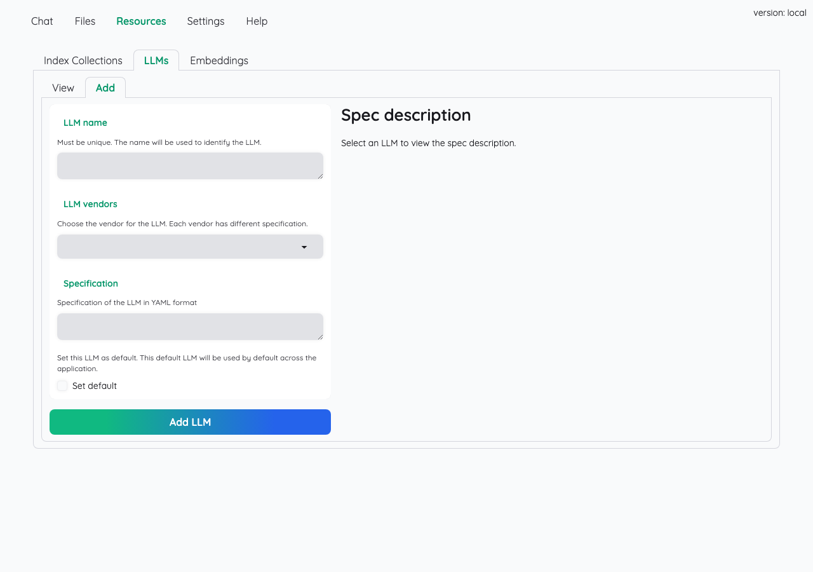813x572 pixels.
Task: Click the 'version: local' label
Action: [x=780, y=13]
